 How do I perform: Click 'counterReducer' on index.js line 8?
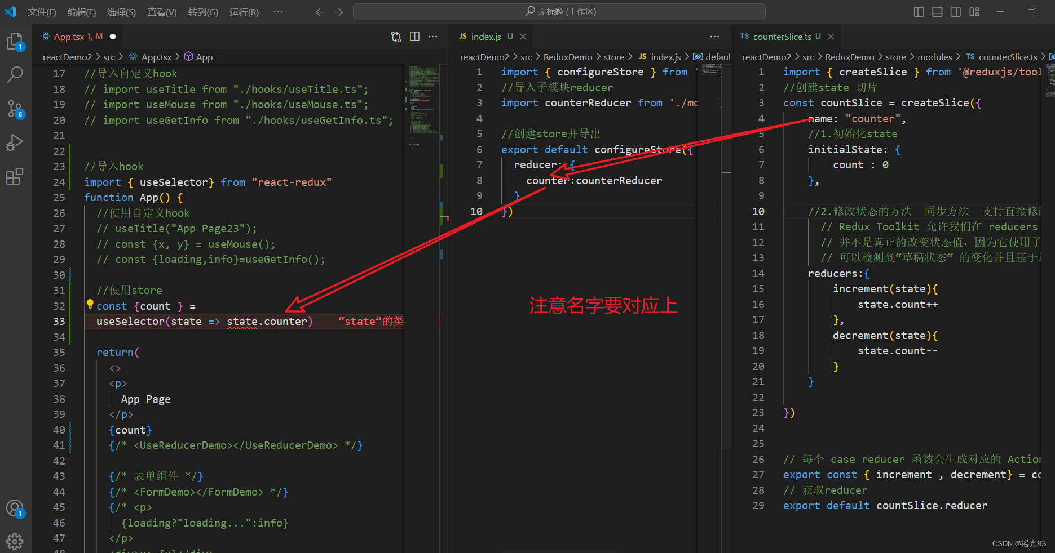[619, 181]
